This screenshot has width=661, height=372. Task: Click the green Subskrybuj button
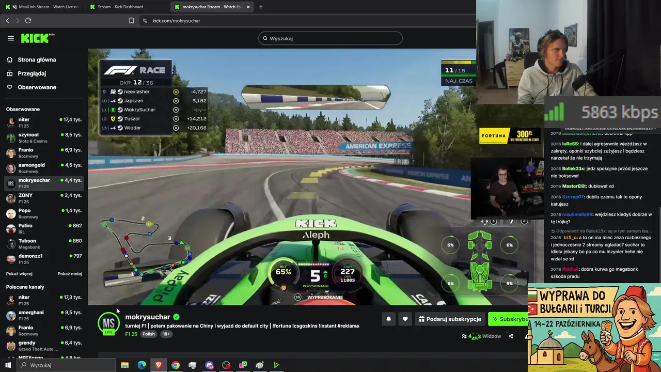(509, 319)
